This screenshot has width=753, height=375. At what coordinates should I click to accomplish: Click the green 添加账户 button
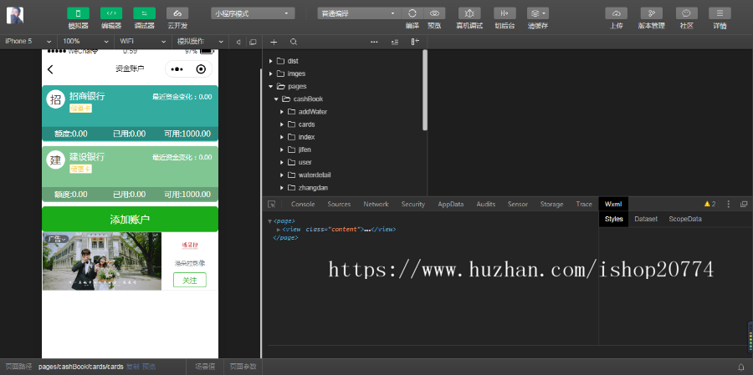[130, 220]
